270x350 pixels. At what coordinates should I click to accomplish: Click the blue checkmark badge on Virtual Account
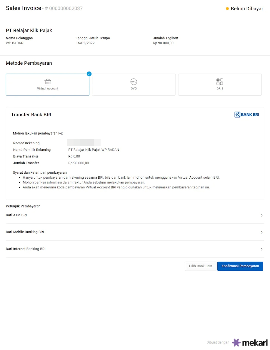[89, 74]
